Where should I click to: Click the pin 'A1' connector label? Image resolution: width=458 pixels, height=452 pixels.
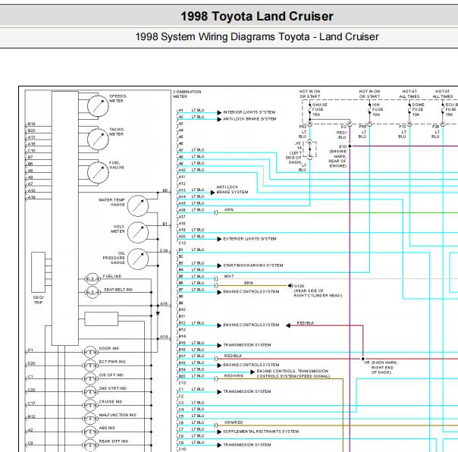coord(180,111)
